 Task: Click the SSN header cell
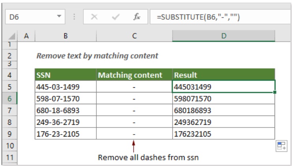coord(66,75)
